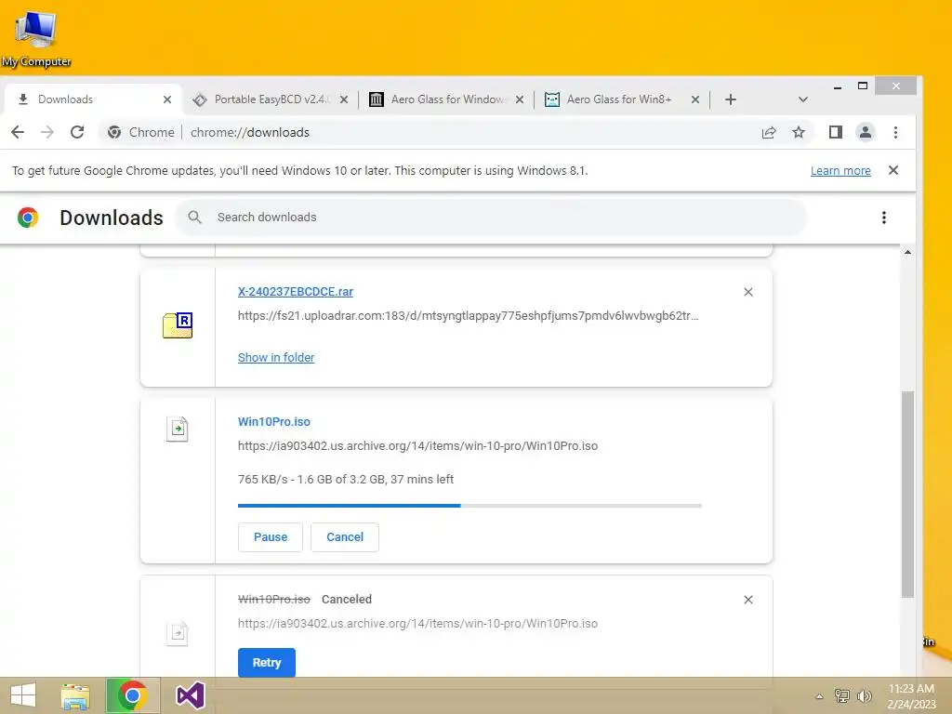This screenshot has height=714, width=952.
Task: Remove X-240237EBCDCE.rar from the list
Action: [x=748, y=292]
